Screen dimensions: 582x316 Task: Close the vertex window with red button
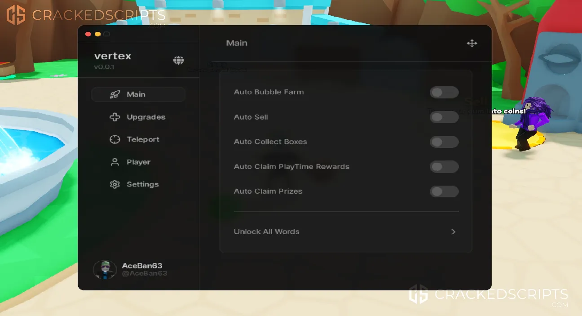pyautogui.click(x=88, y=34)
